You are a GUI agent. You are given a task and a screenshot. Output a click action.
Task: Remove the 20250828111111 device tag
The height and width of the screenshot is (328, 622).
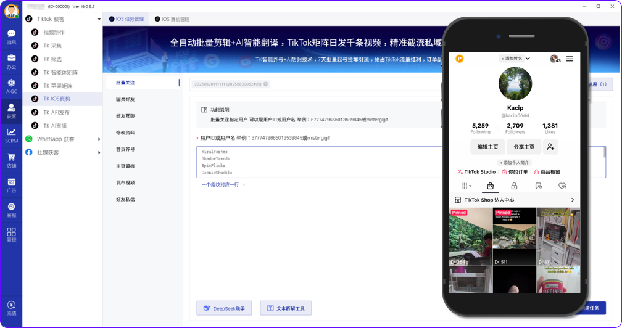pyautogui.click(x=265, y=84)
